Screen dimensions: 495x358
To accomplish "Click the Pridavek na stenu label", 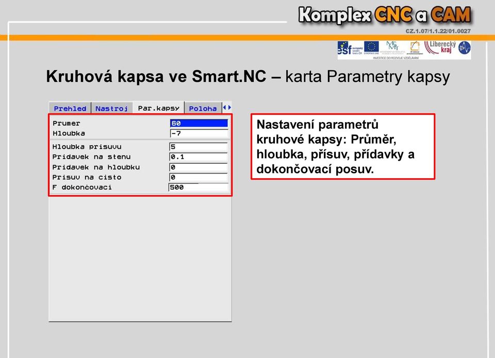I will pyautogui.click(x=92, y=157).
